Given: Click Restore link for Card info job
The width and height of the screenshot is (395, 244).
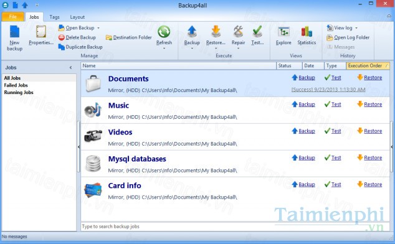Looking at the screenshot, I should (373, 184).
